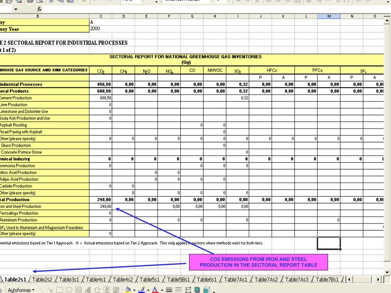Open Dash Style options
Viewport: 391px width, 293px height.
[179, 290]
